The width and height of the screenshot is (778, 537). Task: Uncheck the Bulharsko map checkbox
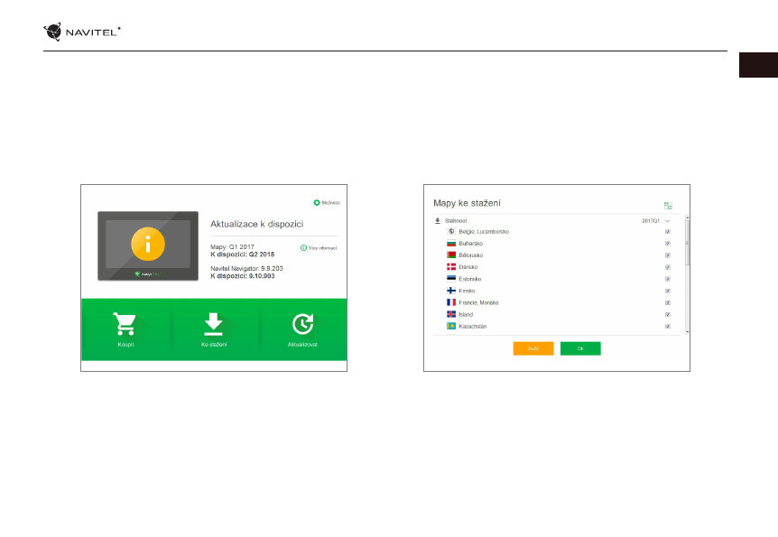pos(668,244)
